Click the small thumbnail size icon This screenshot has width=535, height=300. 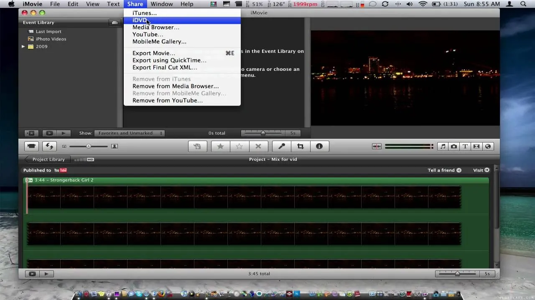click(64, 146)
